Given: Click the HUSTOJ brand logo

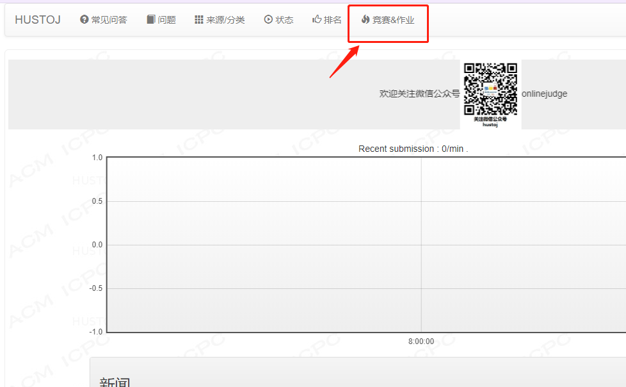Looking at the screenshot, I should pyautogui.click(x=37, y=20).
